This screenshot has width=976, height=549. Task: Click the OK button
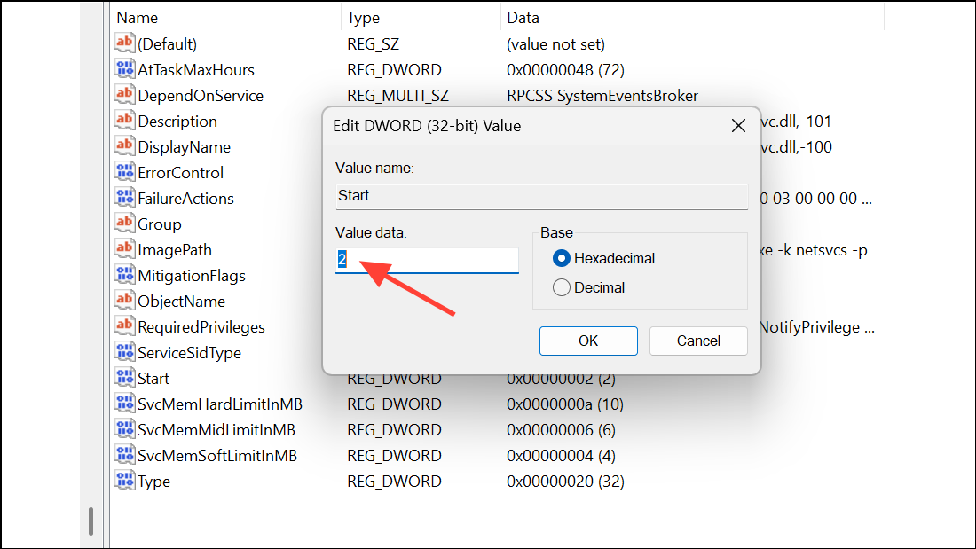[x=588, y=341]
